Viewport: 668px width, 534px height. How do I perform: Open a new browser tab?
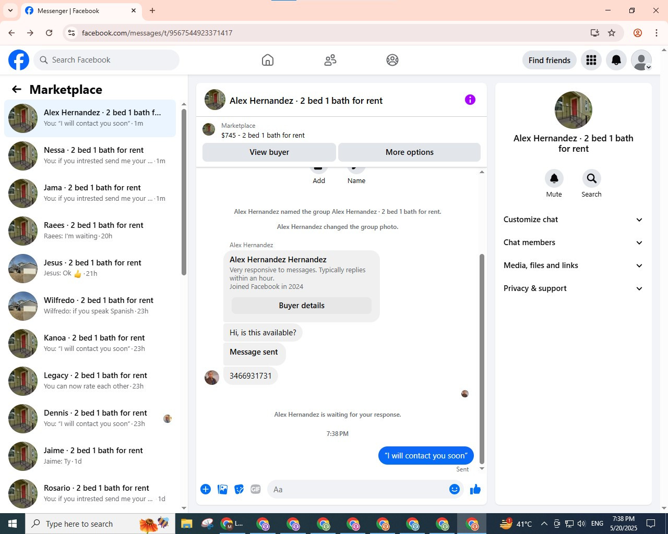[x=152, y=10]
